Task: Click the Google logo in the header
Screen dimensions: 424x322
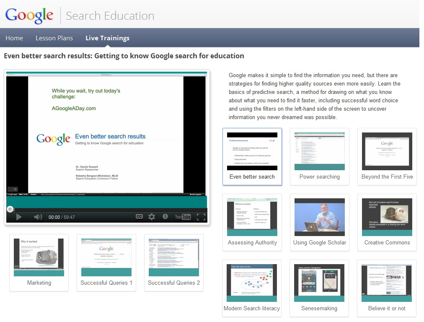Action: click(x=29, y=16)
